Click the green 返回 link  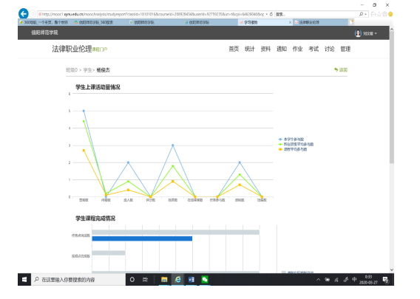341,70
